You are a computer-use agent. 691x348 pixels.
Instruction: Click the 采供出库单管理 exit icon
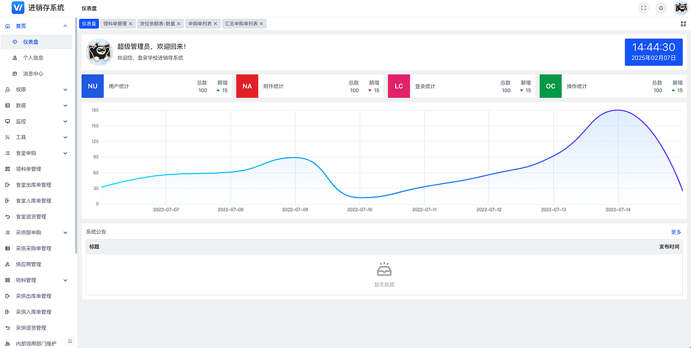click(8, 296)
